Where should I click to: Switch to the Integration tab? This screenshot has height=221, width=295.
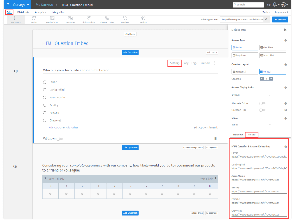click(x=58, y=12)
